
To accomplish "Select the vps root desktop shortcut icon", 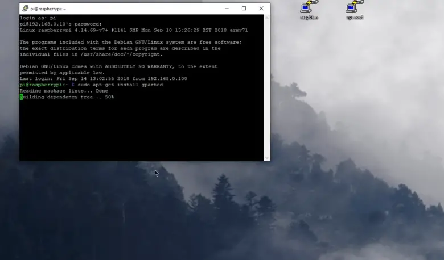I will pyautogui.click(x=355, y=7).
